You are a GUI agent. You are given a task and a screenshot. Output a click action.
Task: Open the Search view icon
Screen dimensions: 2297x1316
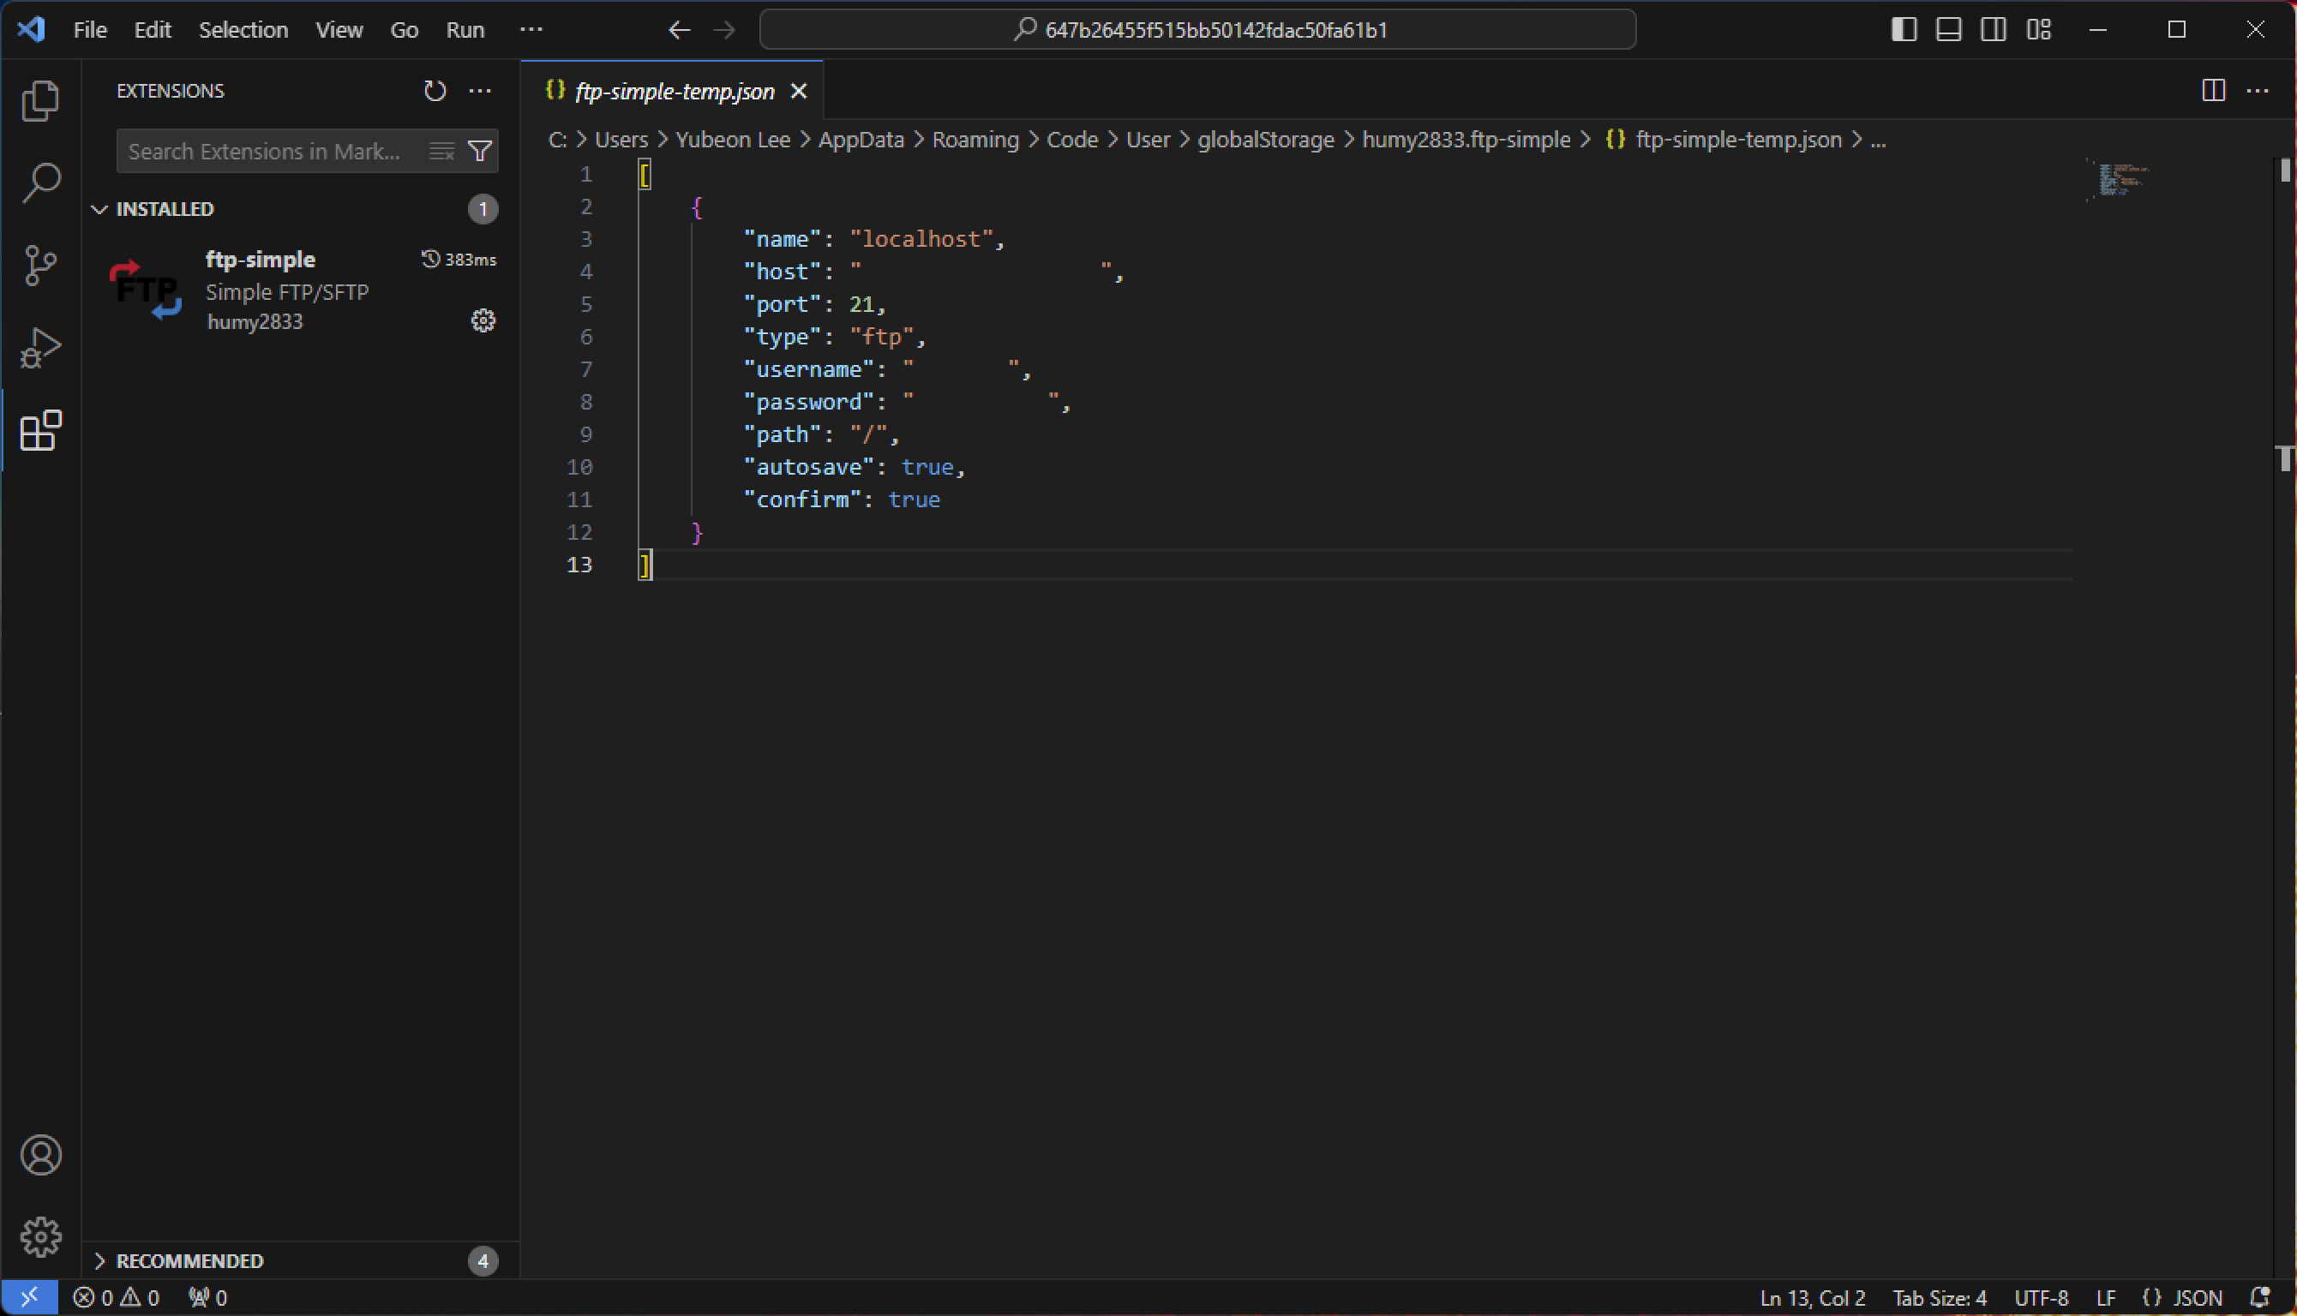click(x=40, y=182)
